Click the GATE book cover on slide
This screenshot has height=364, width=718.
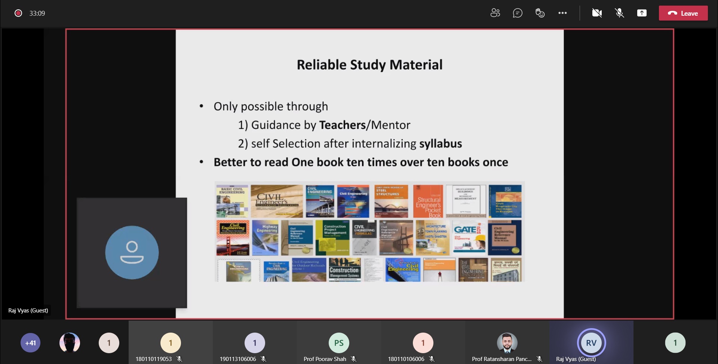point(469,237)
